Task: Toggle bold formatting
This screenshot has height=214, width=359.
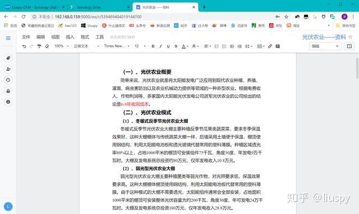Action: tap(153, 46)
